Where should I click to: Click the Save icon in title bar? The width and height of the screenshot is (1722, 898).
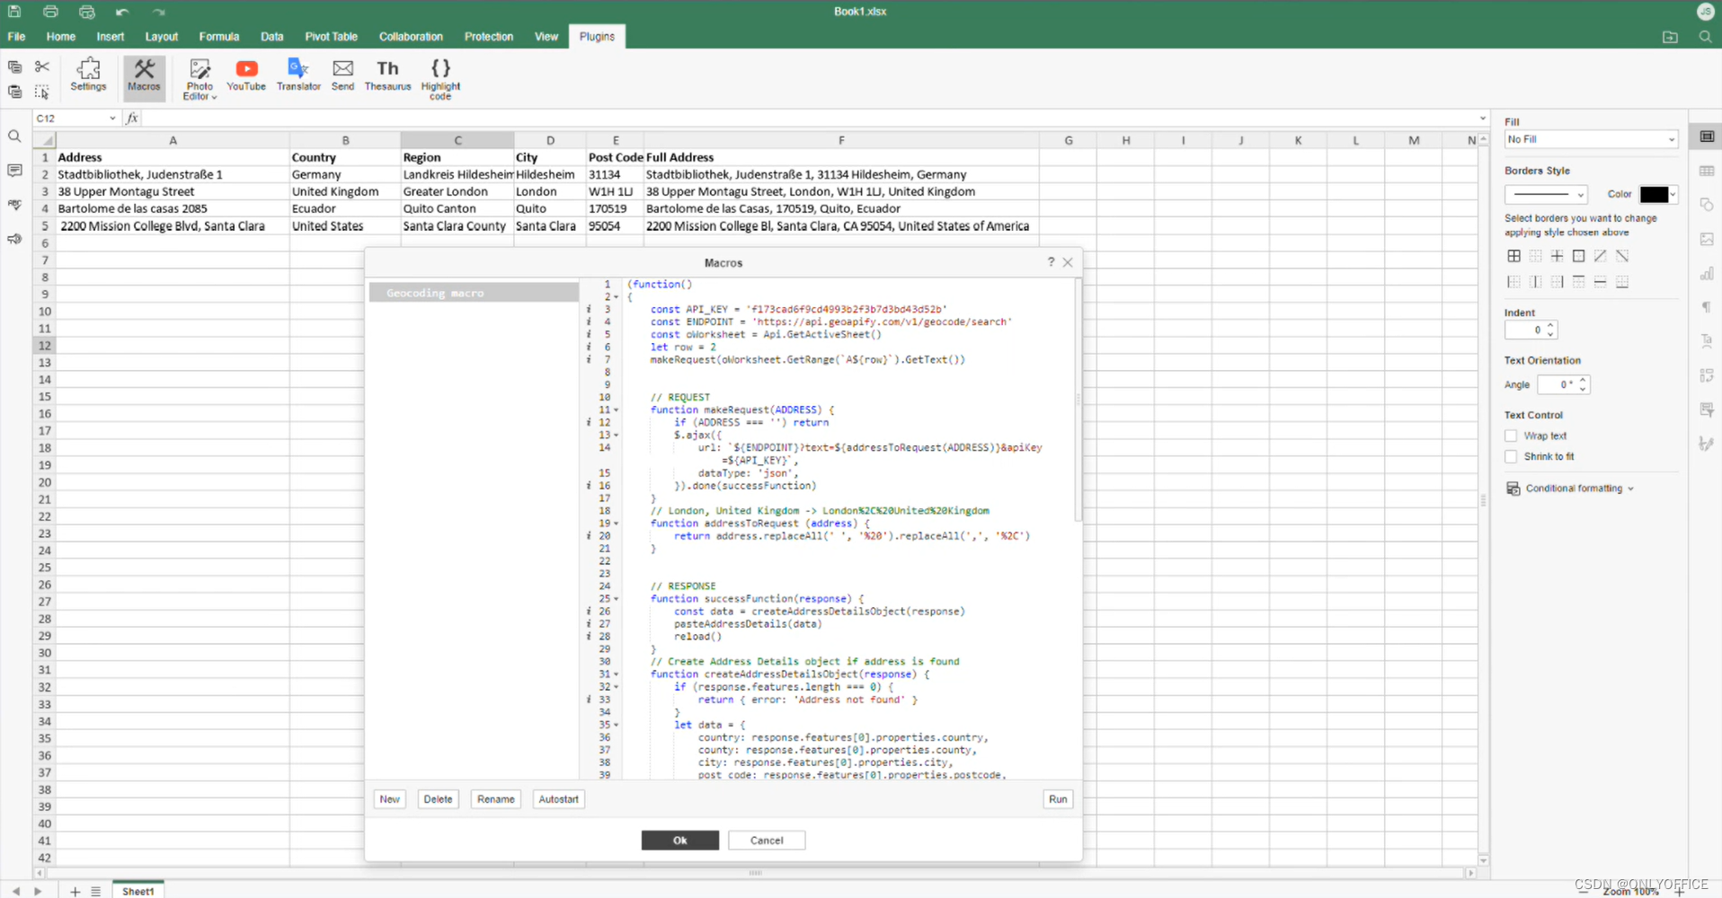point(14,12)
